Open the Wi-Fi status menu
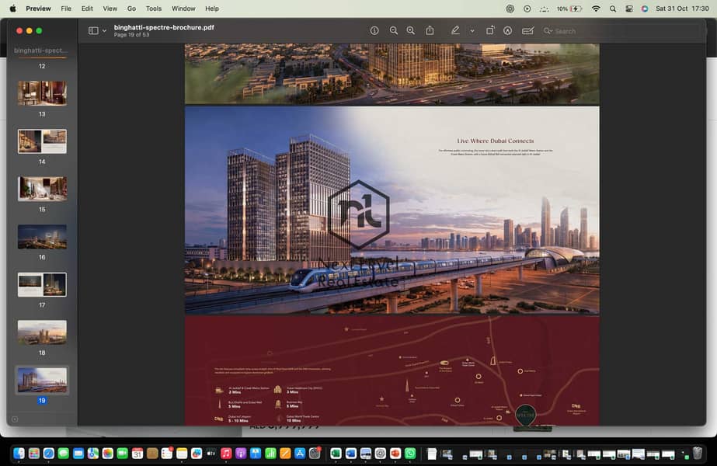The image size is (717, 466). click(x=596, y=9)
